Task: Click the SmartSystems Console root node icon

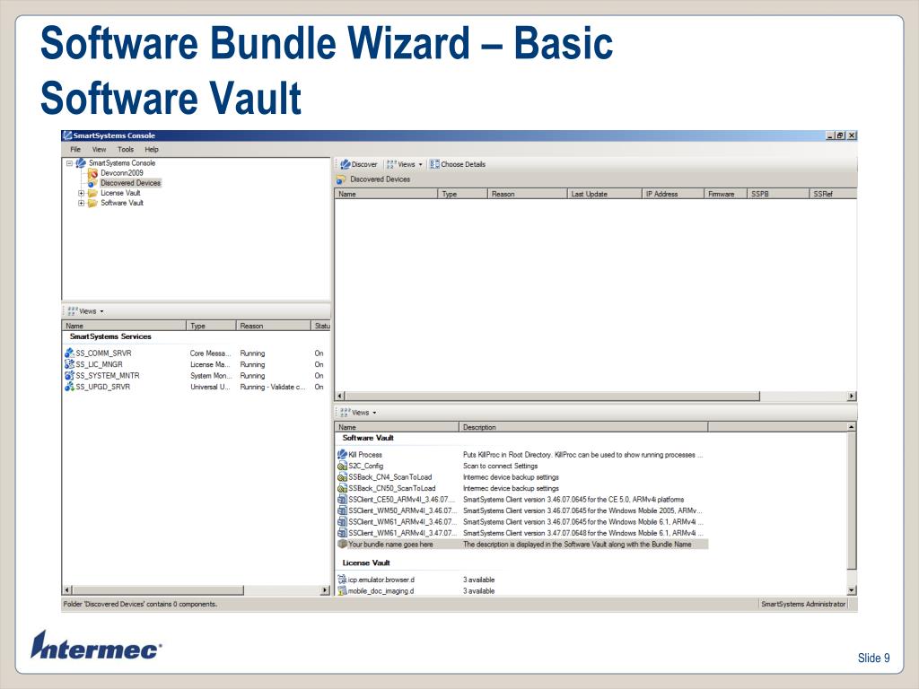Action: pyautogui.click(x=81, y=163)
